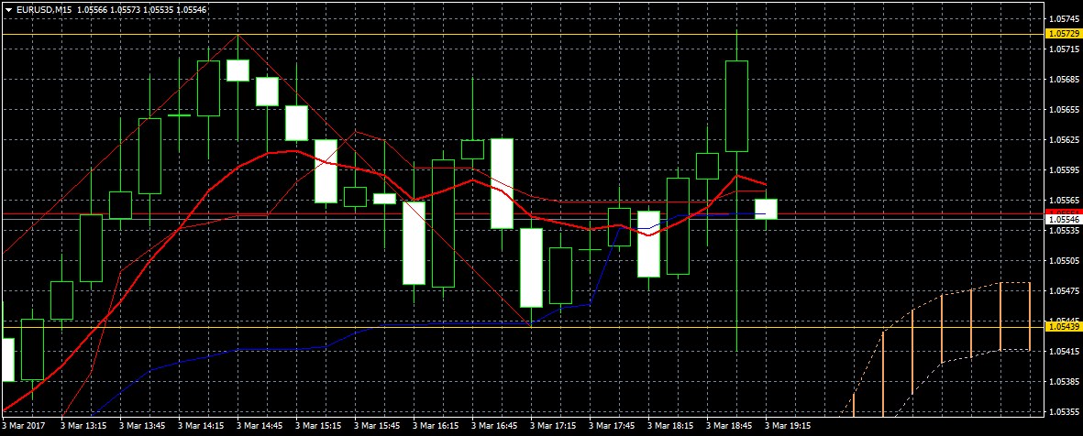Click the 1.05475 value on price axis
This screenshot has height=436, width=1083.
click(1064, 291)
